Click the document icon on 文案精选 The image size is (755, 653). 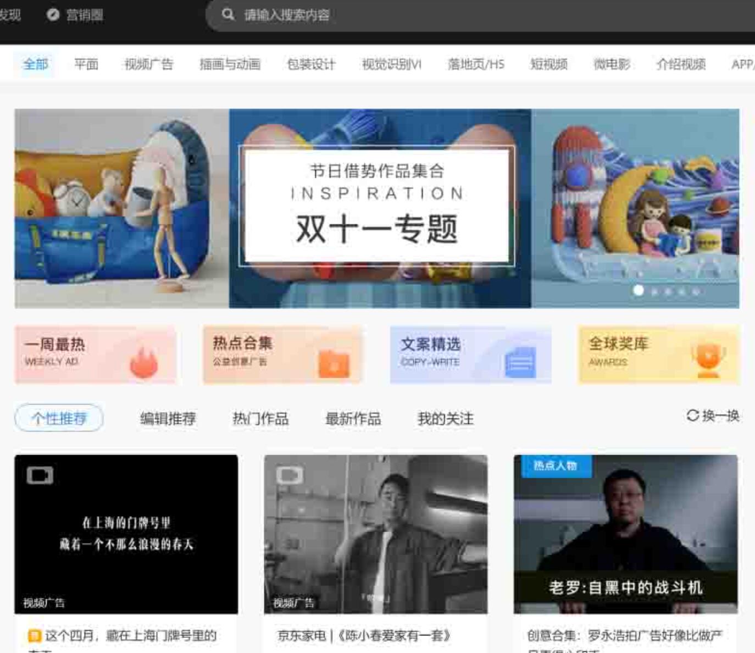520,362
